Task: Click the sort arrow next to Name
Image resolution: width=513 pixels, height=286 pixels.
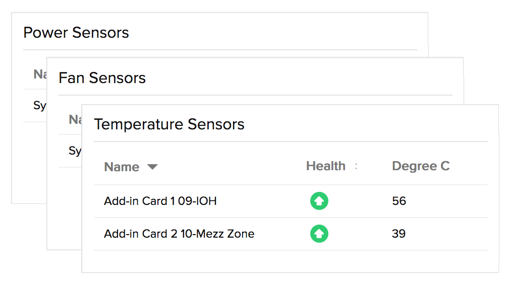Action: [x=152, y=167]
